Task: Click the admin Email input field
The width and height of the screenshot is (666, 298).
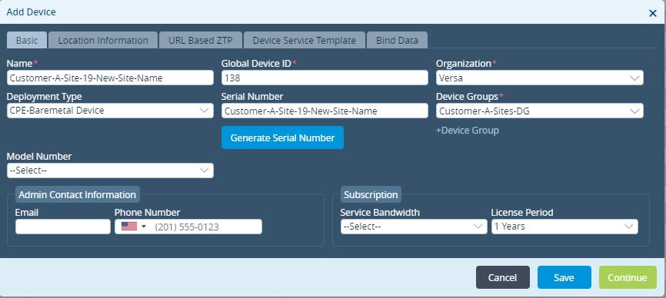Action: coord(63,227)
